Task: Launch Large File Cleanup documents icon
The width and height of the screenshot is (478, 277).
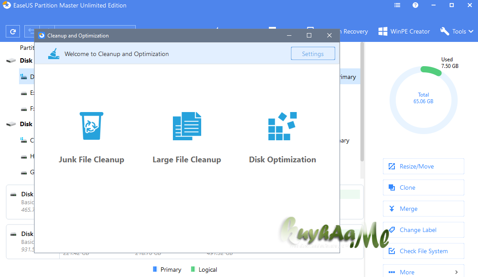Action: (x=187, y=126)
